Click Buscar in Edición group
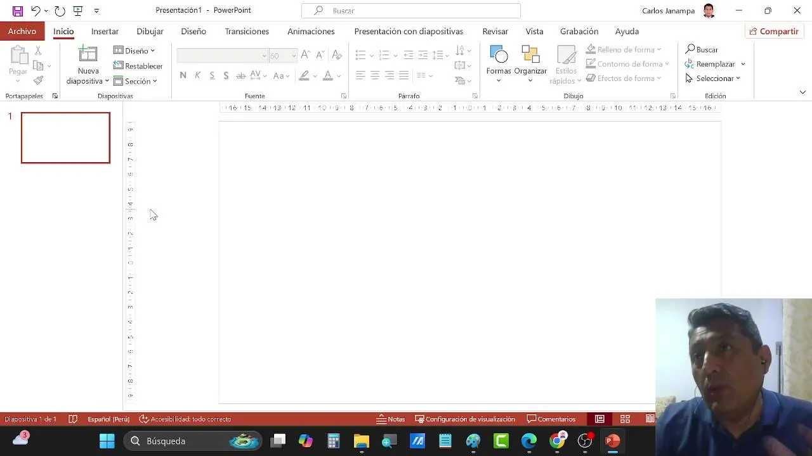This screenshot has width=812, height=456. tap(702, 49)
